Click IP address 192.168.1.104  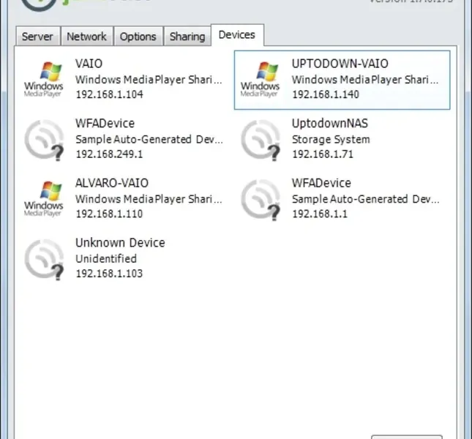tap(110, 94)
